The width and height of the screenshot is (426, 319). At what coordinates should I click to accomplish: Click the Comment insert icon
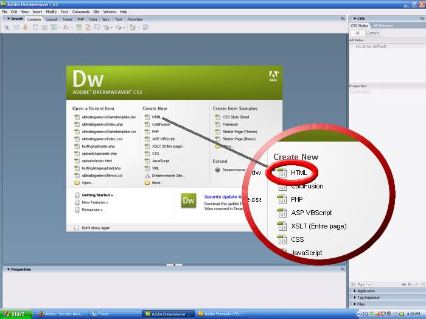[97, 27]
